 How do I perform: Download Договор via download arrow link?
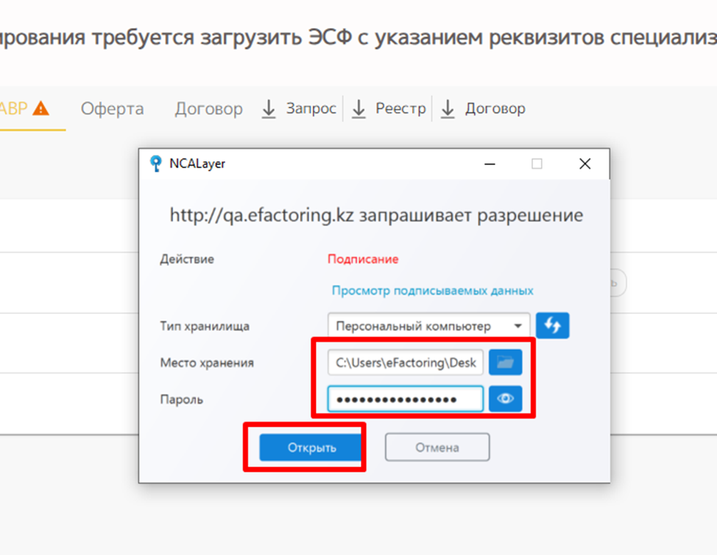coord(483,109)
